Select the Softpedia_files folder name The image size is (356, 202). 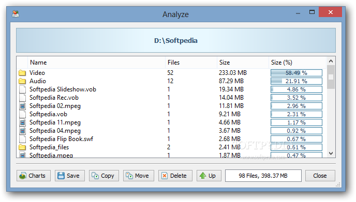(49, 147)
